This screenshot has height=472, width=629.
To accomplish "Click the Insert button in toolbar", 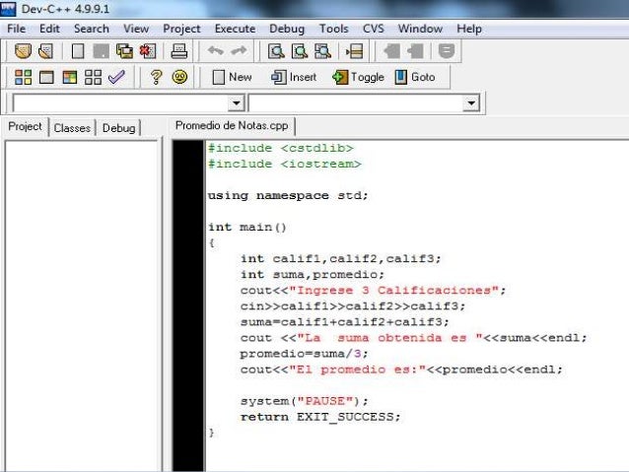I will coord(294,77).
